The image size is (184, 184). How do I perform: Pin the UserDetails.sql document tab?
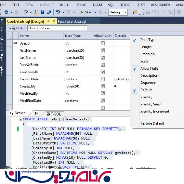(49, 21)
